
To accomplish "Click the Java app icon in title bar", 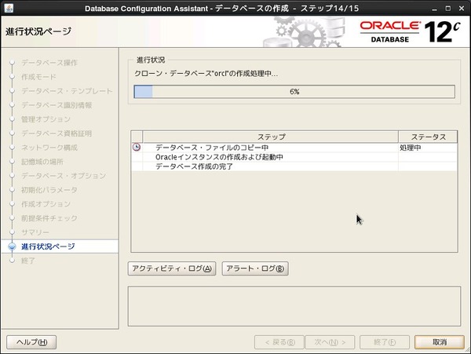I will (9, 8).
